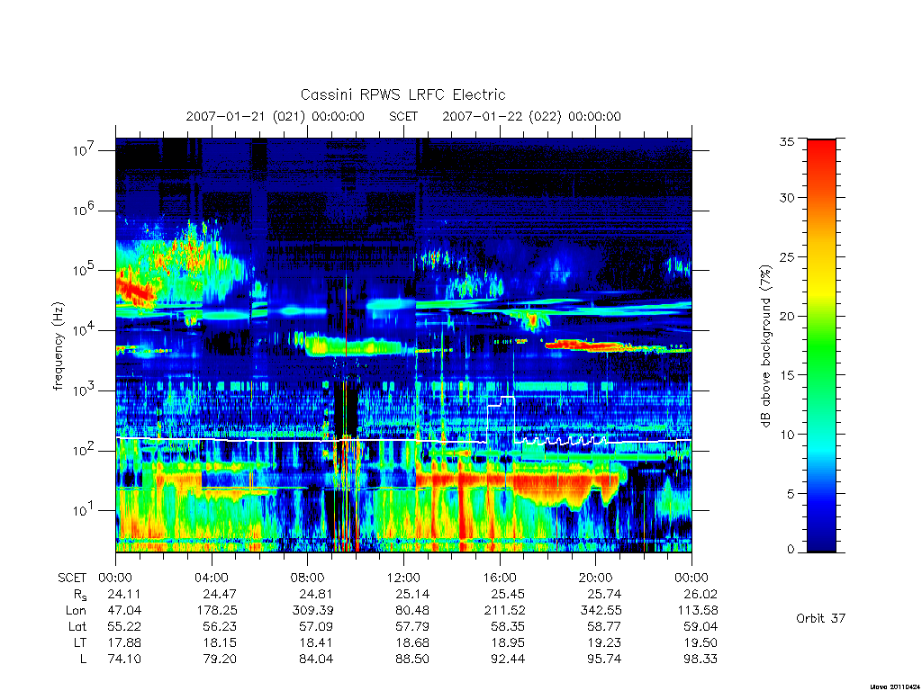Click colorbar tick label '20'
The height and width of the screenshot is (691, 922).
pyautogui.click(x=787, y=316)
